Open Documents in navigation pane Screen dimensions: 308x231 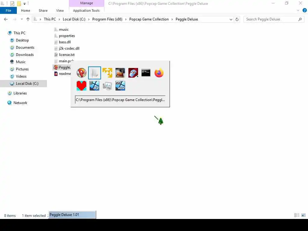(25, 48)
